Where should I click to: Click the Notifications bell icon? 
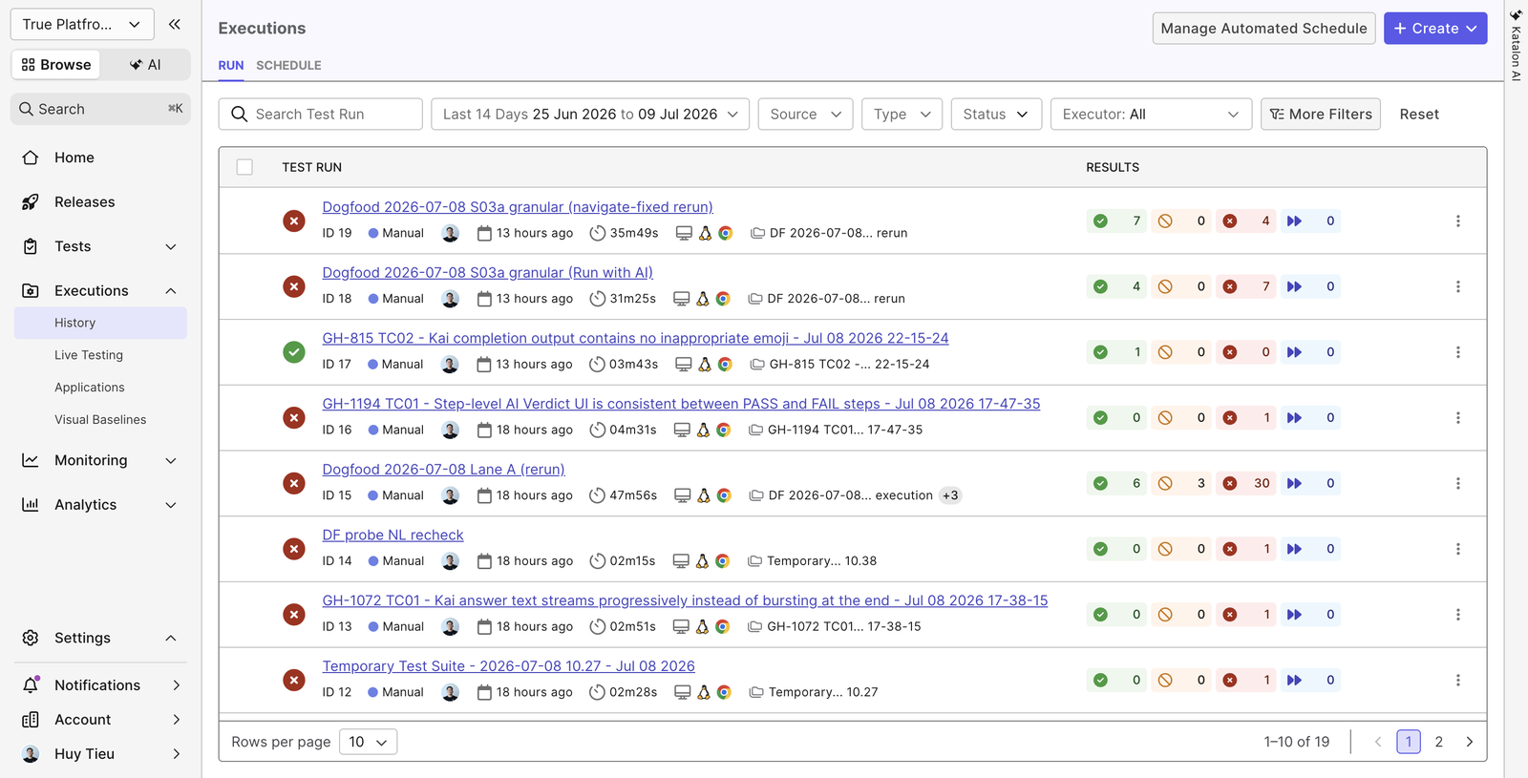click(31, 684)
